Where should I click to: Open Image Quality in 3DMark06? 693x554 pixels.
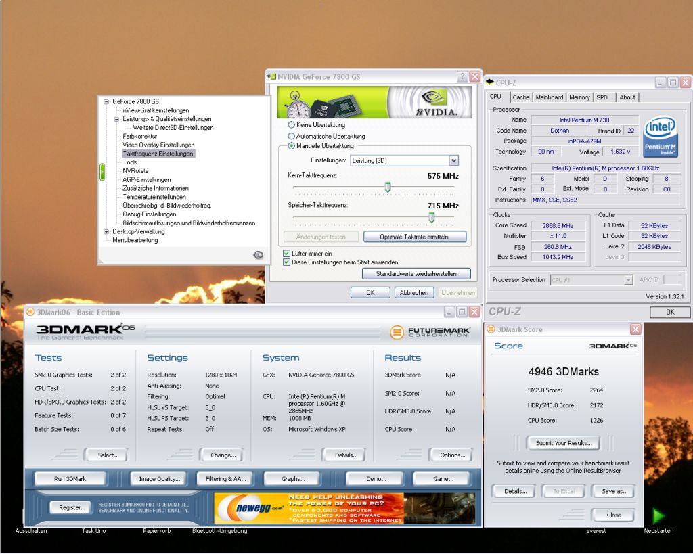click(x=159, y=478)
